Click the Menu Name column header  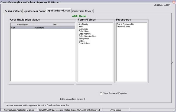coord(22,24)
